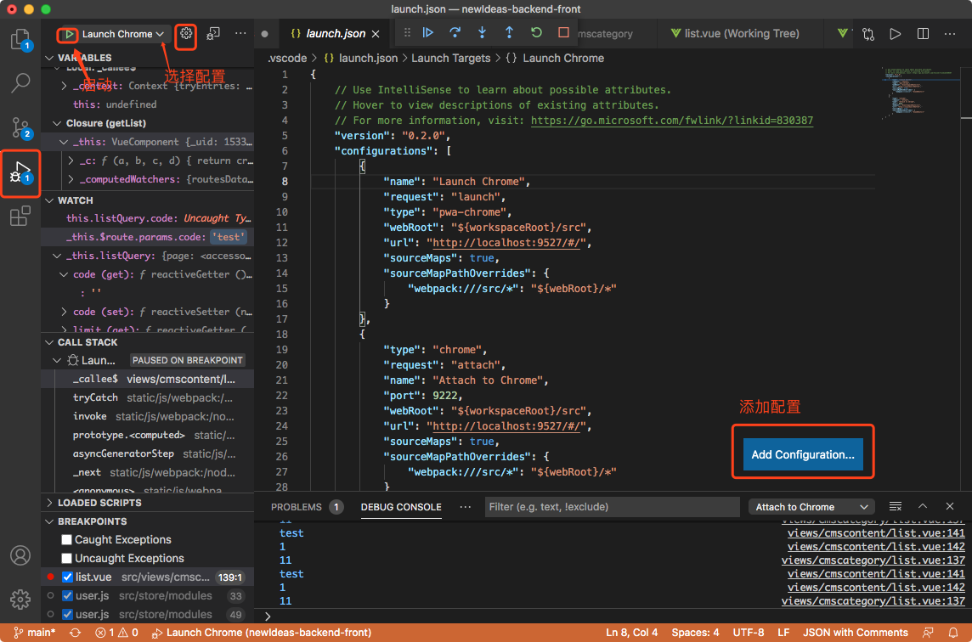Open the Launch Chrome configuration dropdown
Screen dimensions: 972x642
123,34
